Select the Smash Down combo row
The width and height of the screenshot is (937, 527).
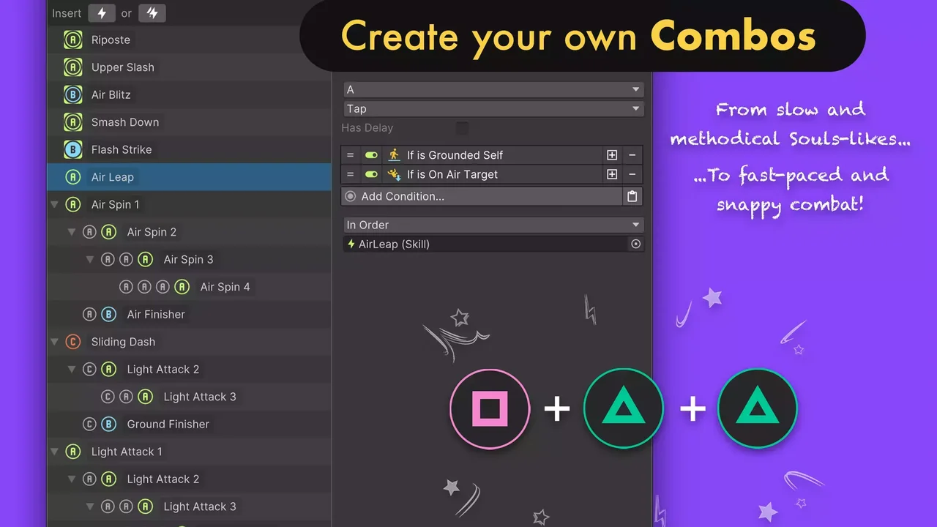pos(190,122)
